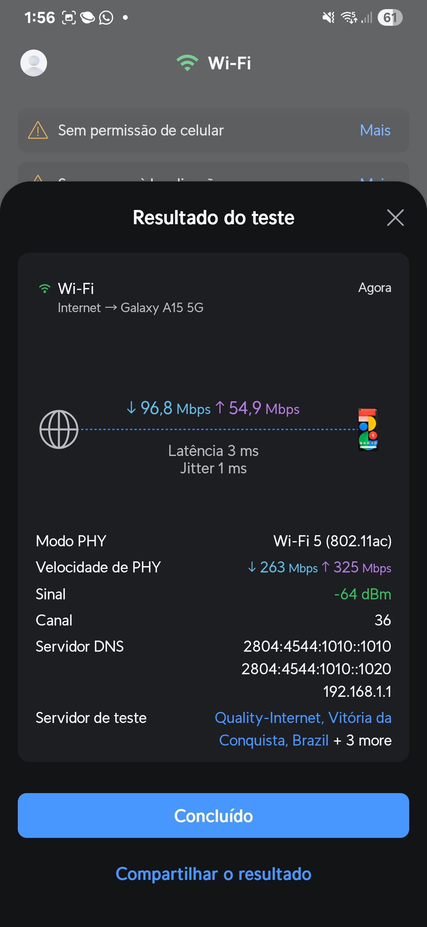Tap the green Wi-Fi header icon

187,63
